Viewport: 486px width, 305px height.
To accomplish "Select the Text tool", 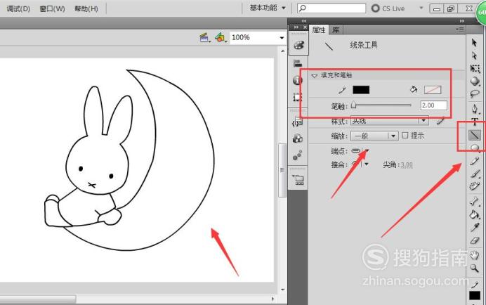I will click(475, 122).
